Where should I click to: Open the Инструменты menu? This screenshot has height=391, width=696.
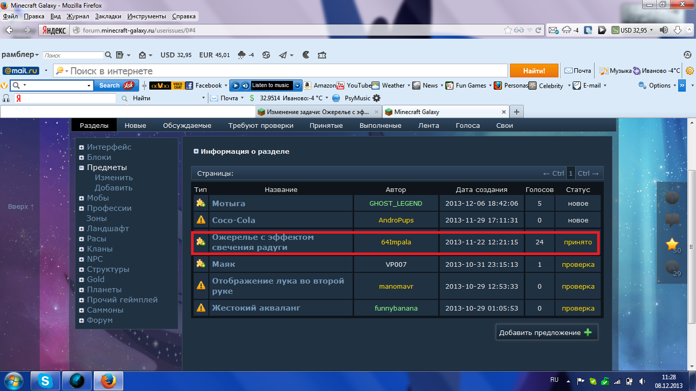tap(147, 16)
